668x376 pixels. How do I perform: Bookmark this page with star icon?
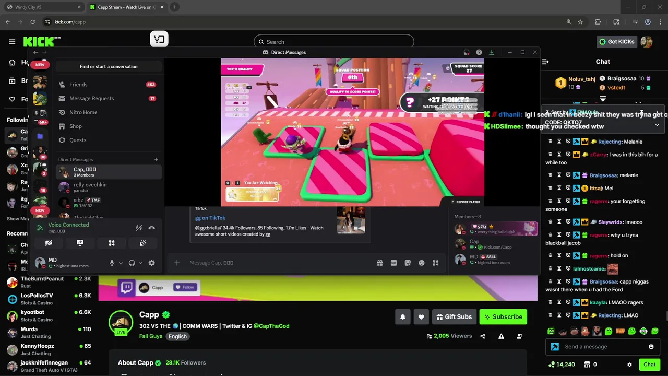pyautogui.click(x=580, y=22)
